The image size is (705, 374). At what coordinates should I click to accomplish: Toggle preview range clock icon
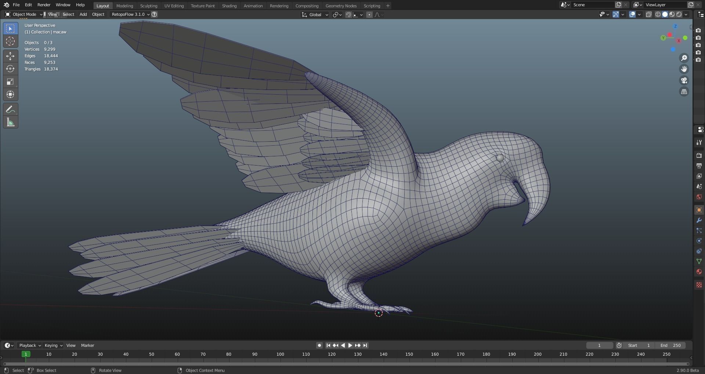619,345
